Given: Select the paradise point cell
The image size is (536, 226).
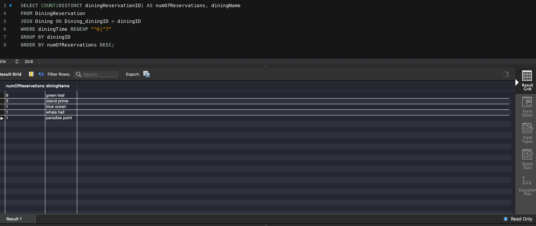Looking at the screenshot, I should pos(61,118).
